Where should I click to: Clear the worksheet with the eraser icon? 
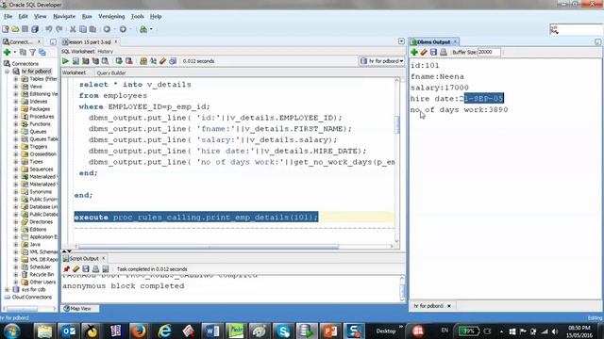point(163,61)
